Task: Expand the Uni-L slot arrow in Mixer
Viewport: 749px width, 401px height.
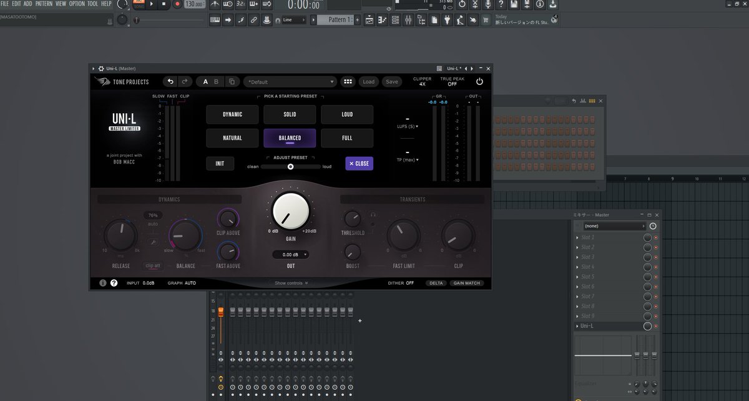Action: [x=577, y=326]
